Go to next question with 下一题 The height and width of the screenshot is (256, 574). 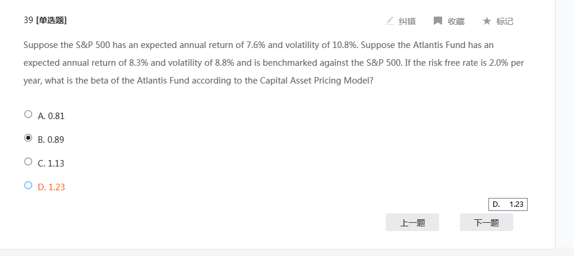[x=486, y=223]
